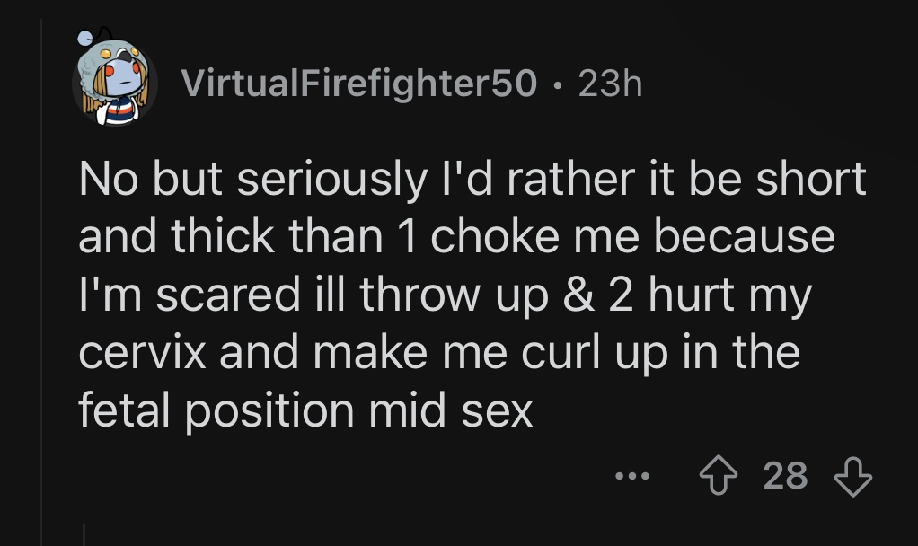
Task: Open the VirtualFirefighter50 user profile link
Action: click(x=359, y=84)
